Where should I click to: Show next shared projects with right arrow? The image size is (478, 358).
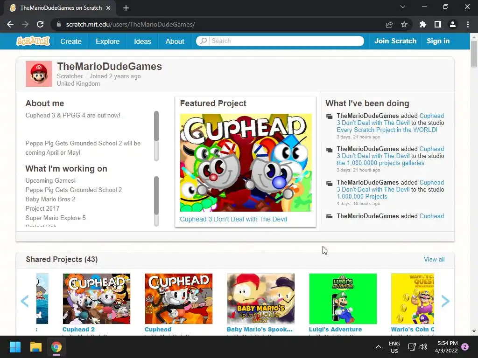(x=445, y=301)
